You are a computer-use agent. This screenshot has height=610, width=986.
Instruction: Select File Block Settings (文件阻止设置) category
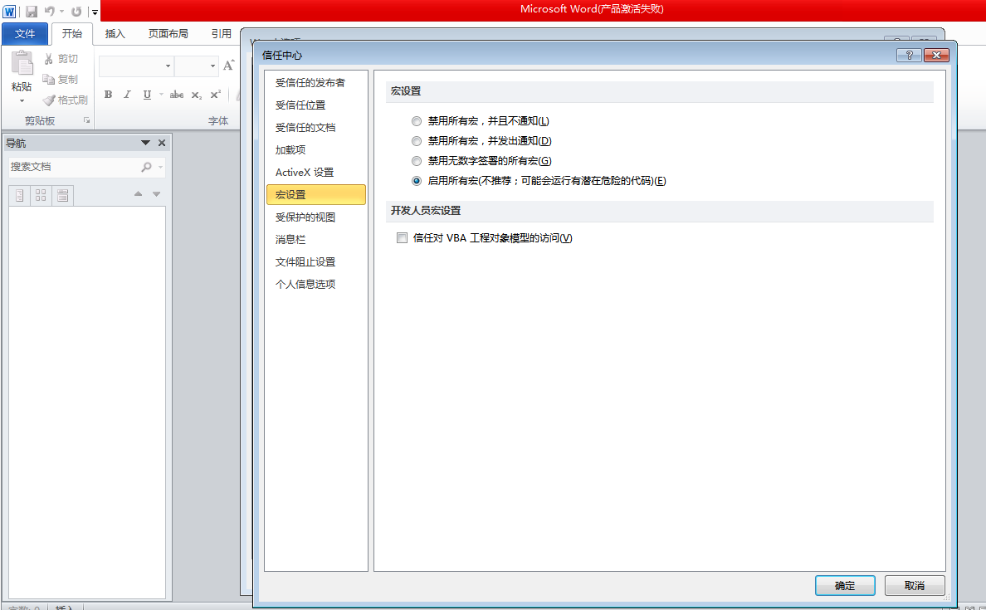pyautogui.click(x=316, y=261)
